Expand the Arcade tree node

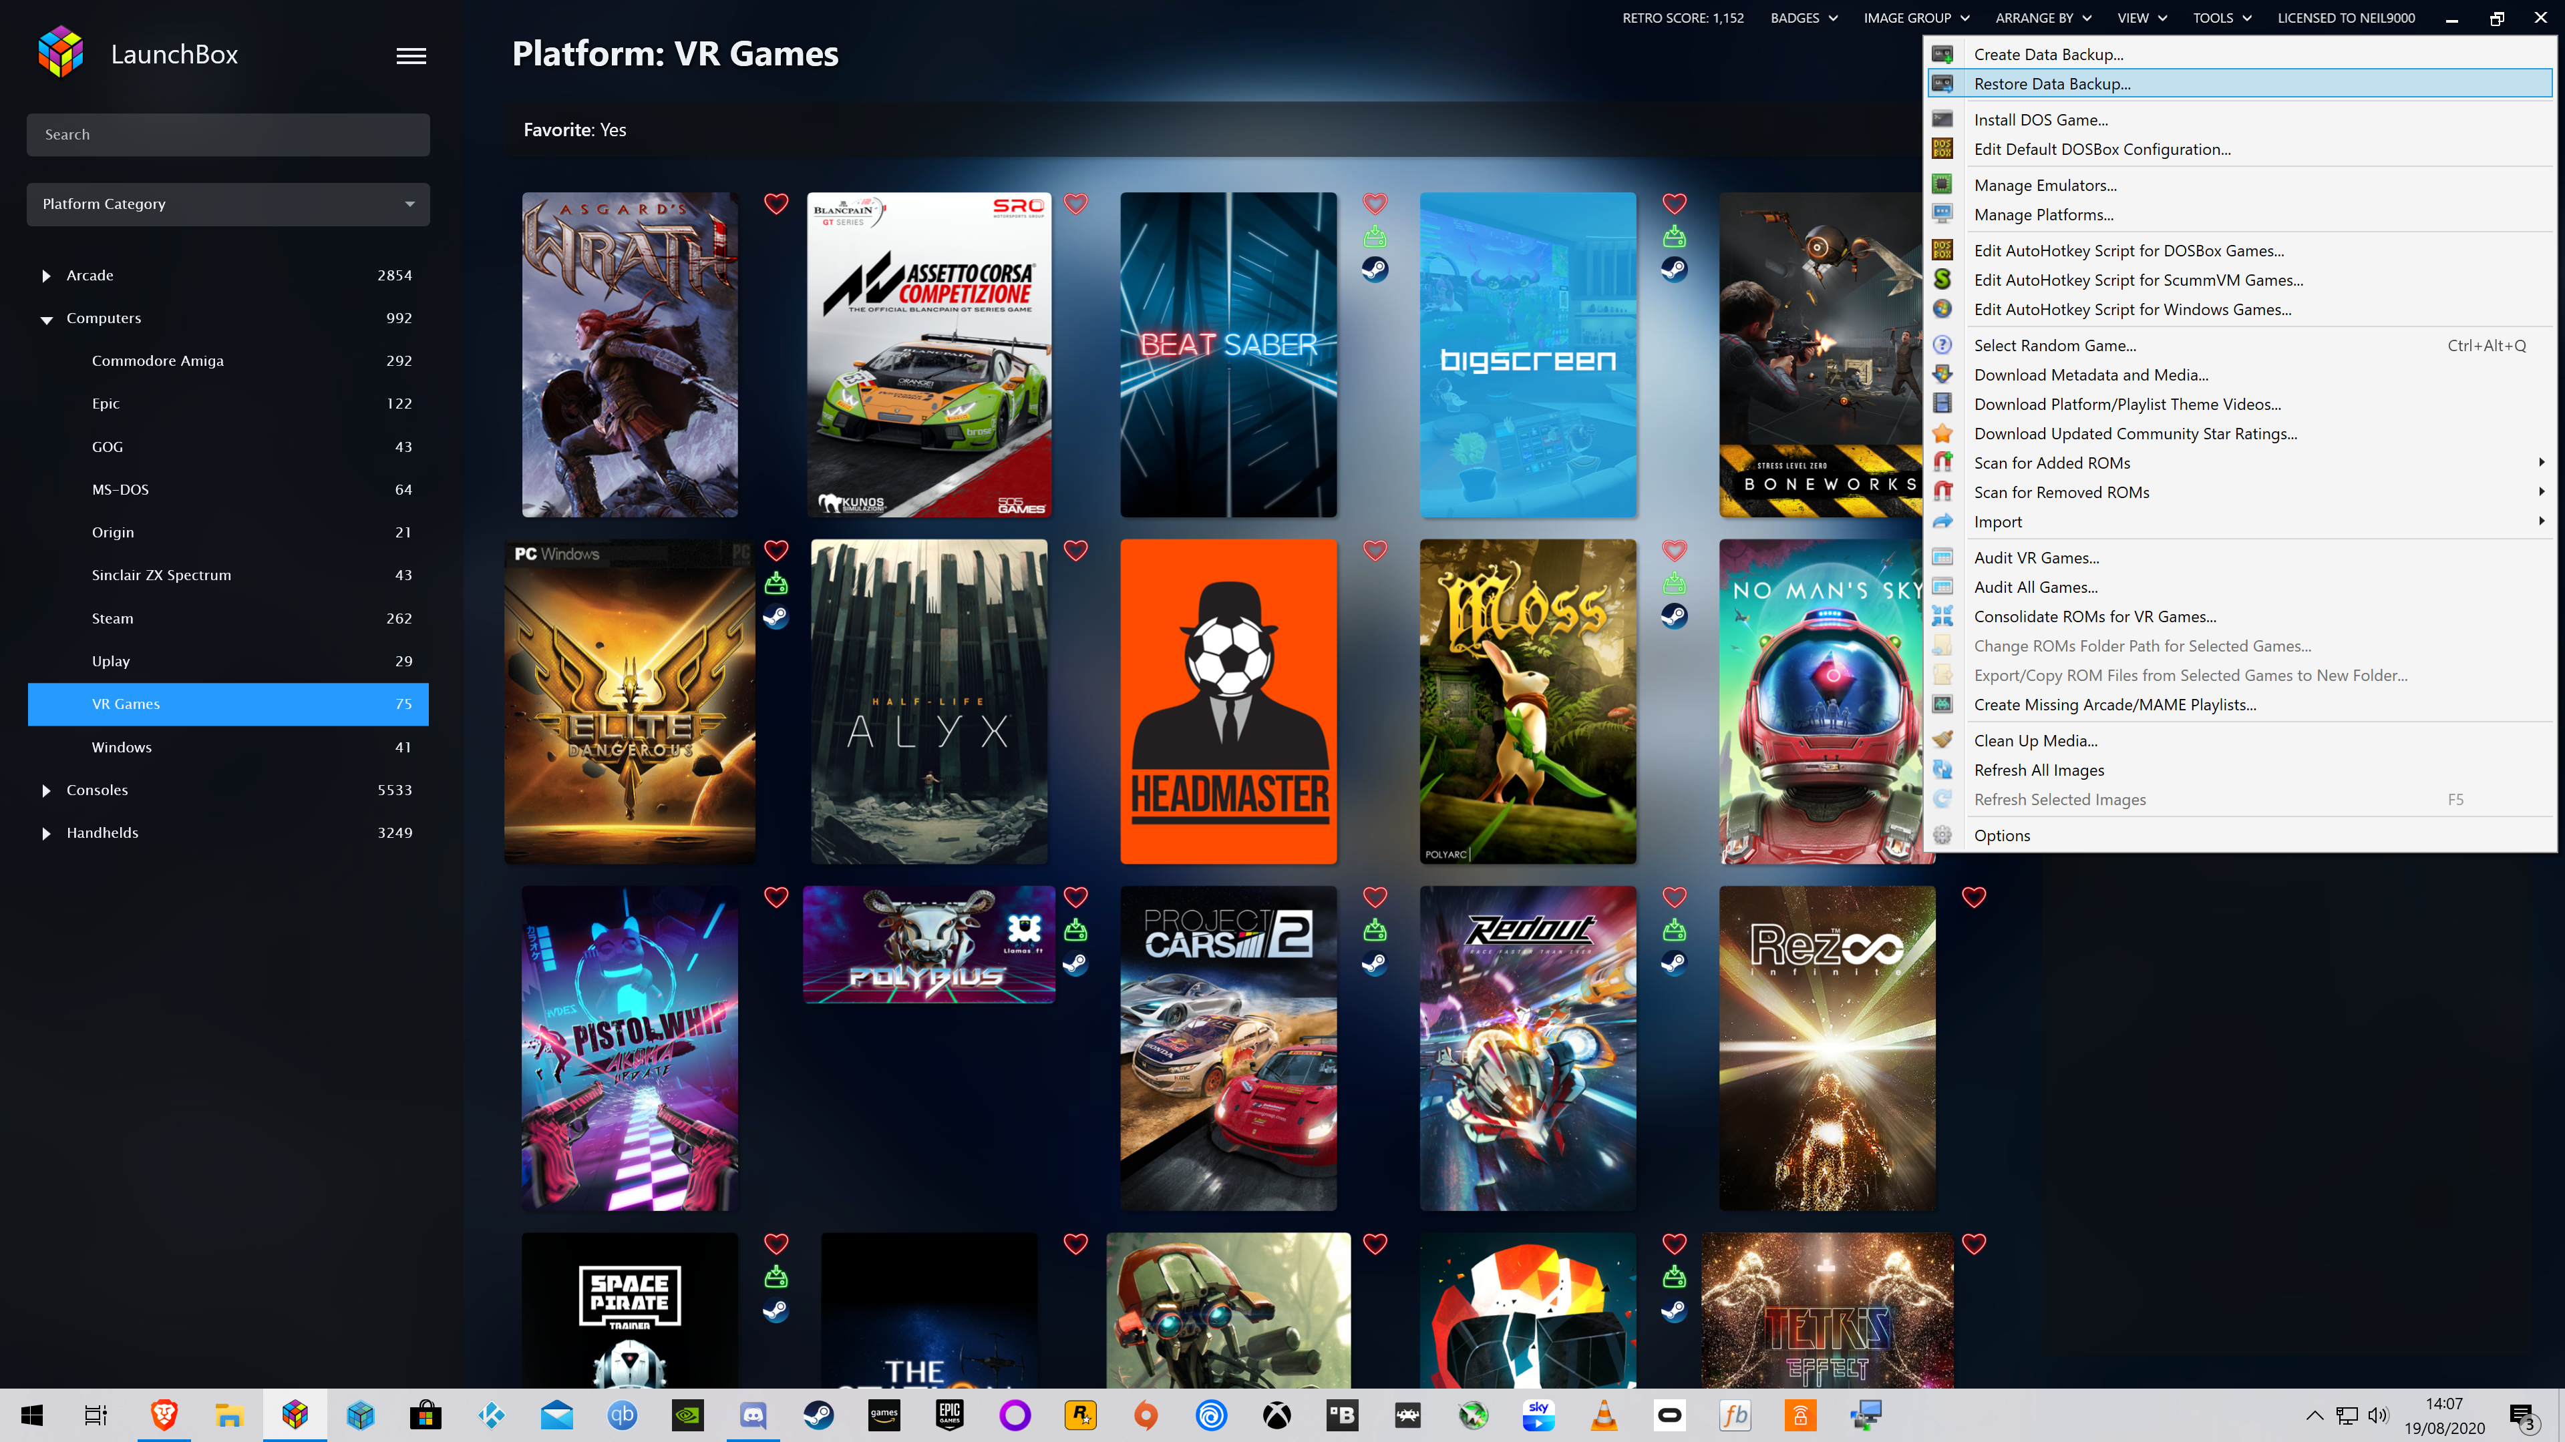coord(46,276)
